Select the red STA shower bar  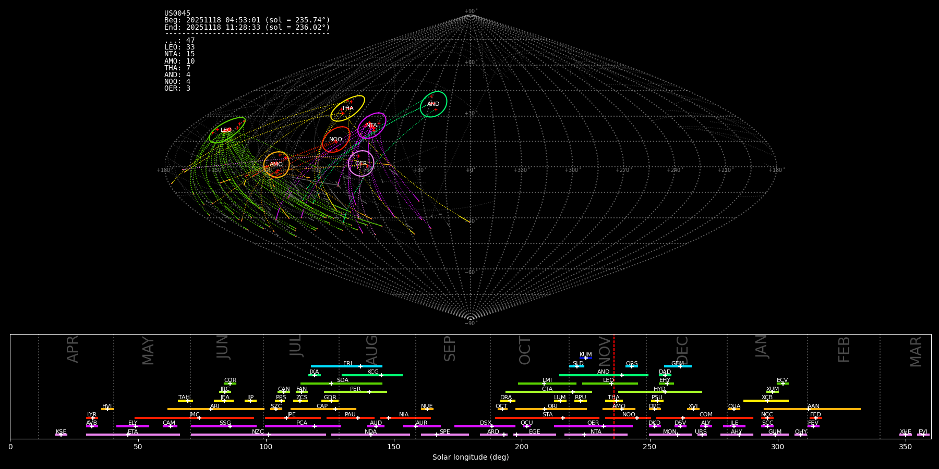547,418
